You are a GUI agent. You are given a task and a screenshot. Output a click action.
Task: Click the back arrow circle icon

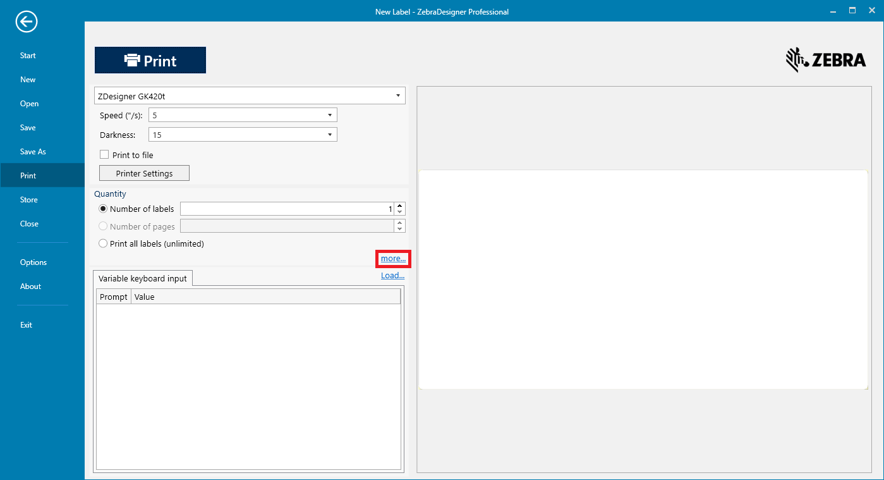click(27, 22)
